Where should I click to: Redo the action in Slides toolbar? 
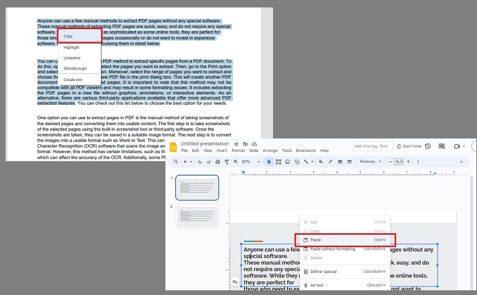click(x=209, y=162)
